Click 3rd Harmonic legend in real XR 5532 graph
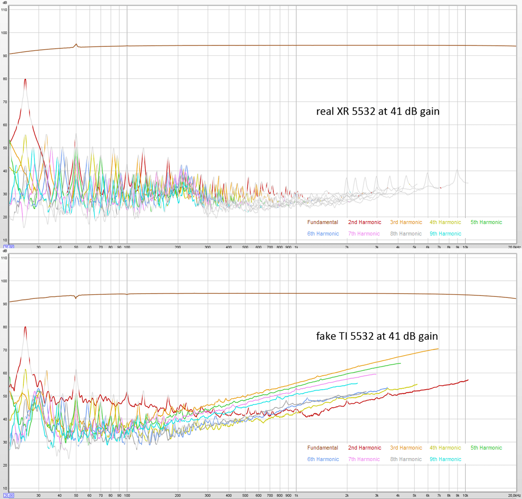 click(x=406, y=222)
